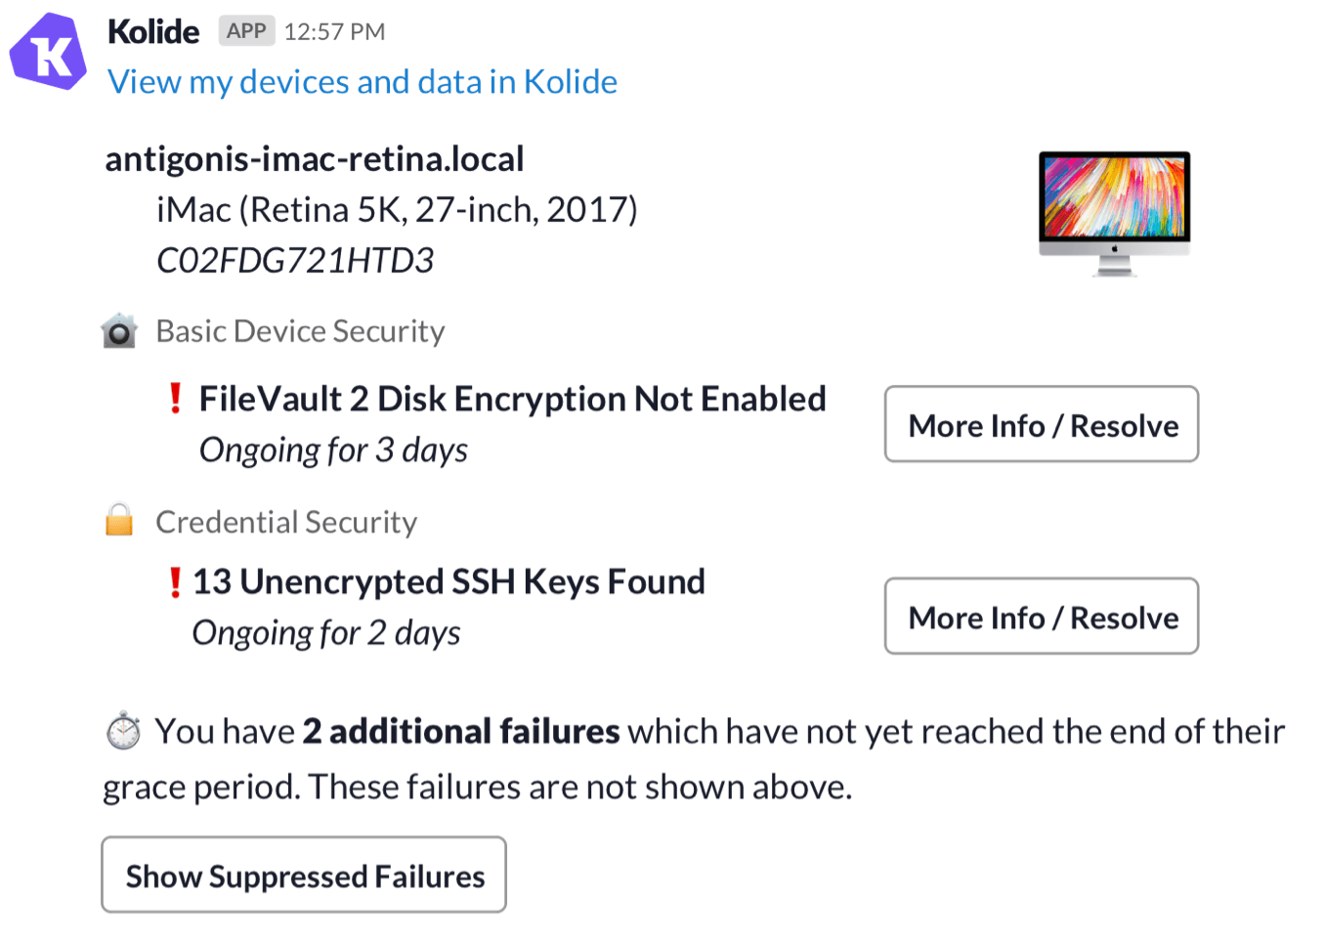
Task: Resolve the FileVault 2 Disk Encryption issue
Action: click(1042, 425)
